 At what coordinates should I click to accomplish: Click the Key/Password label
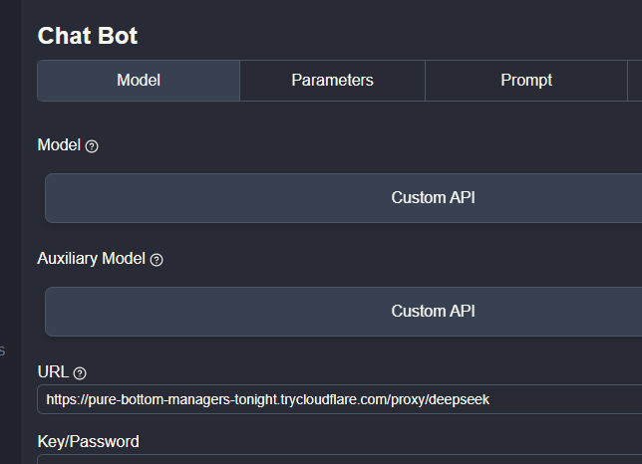[88, 441]
